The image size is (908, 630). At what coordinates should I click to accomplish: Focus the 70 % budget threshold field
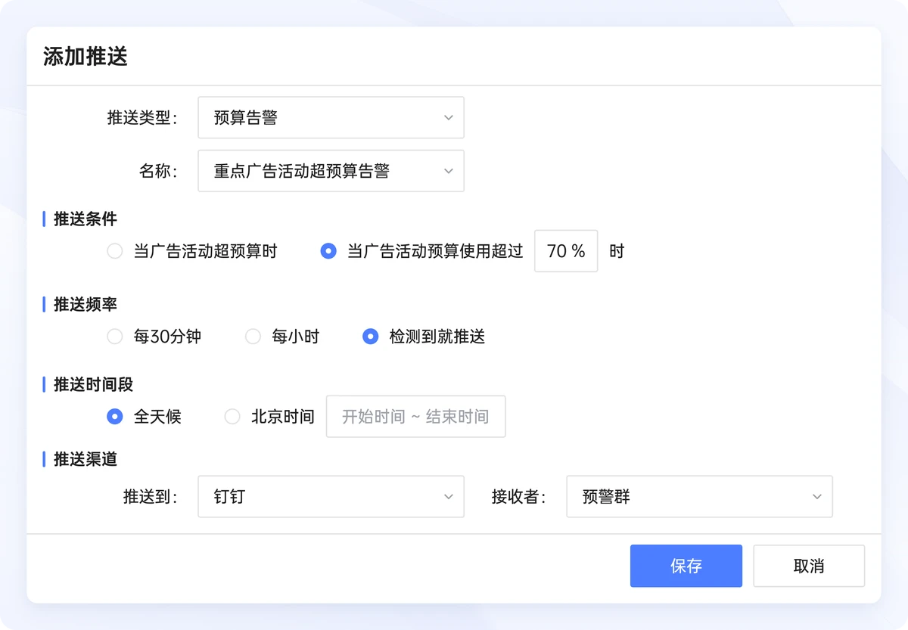[565, 251]
